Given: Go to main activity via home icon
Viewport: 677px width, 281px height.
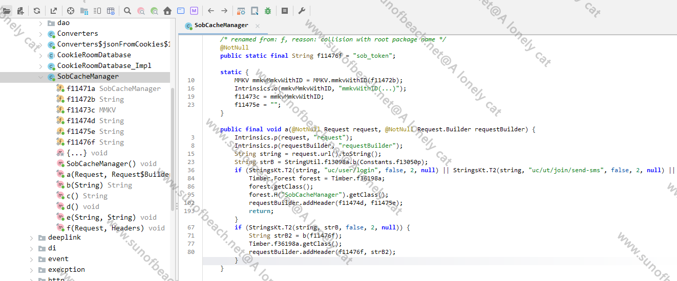Looking at the screenshot, I should (167, 11).
